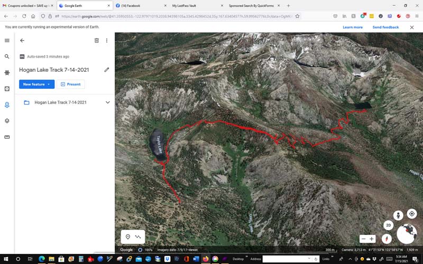Viewport: 423px width, 264px height.
Task: Click the Present button
Action: tap(70, 84)
